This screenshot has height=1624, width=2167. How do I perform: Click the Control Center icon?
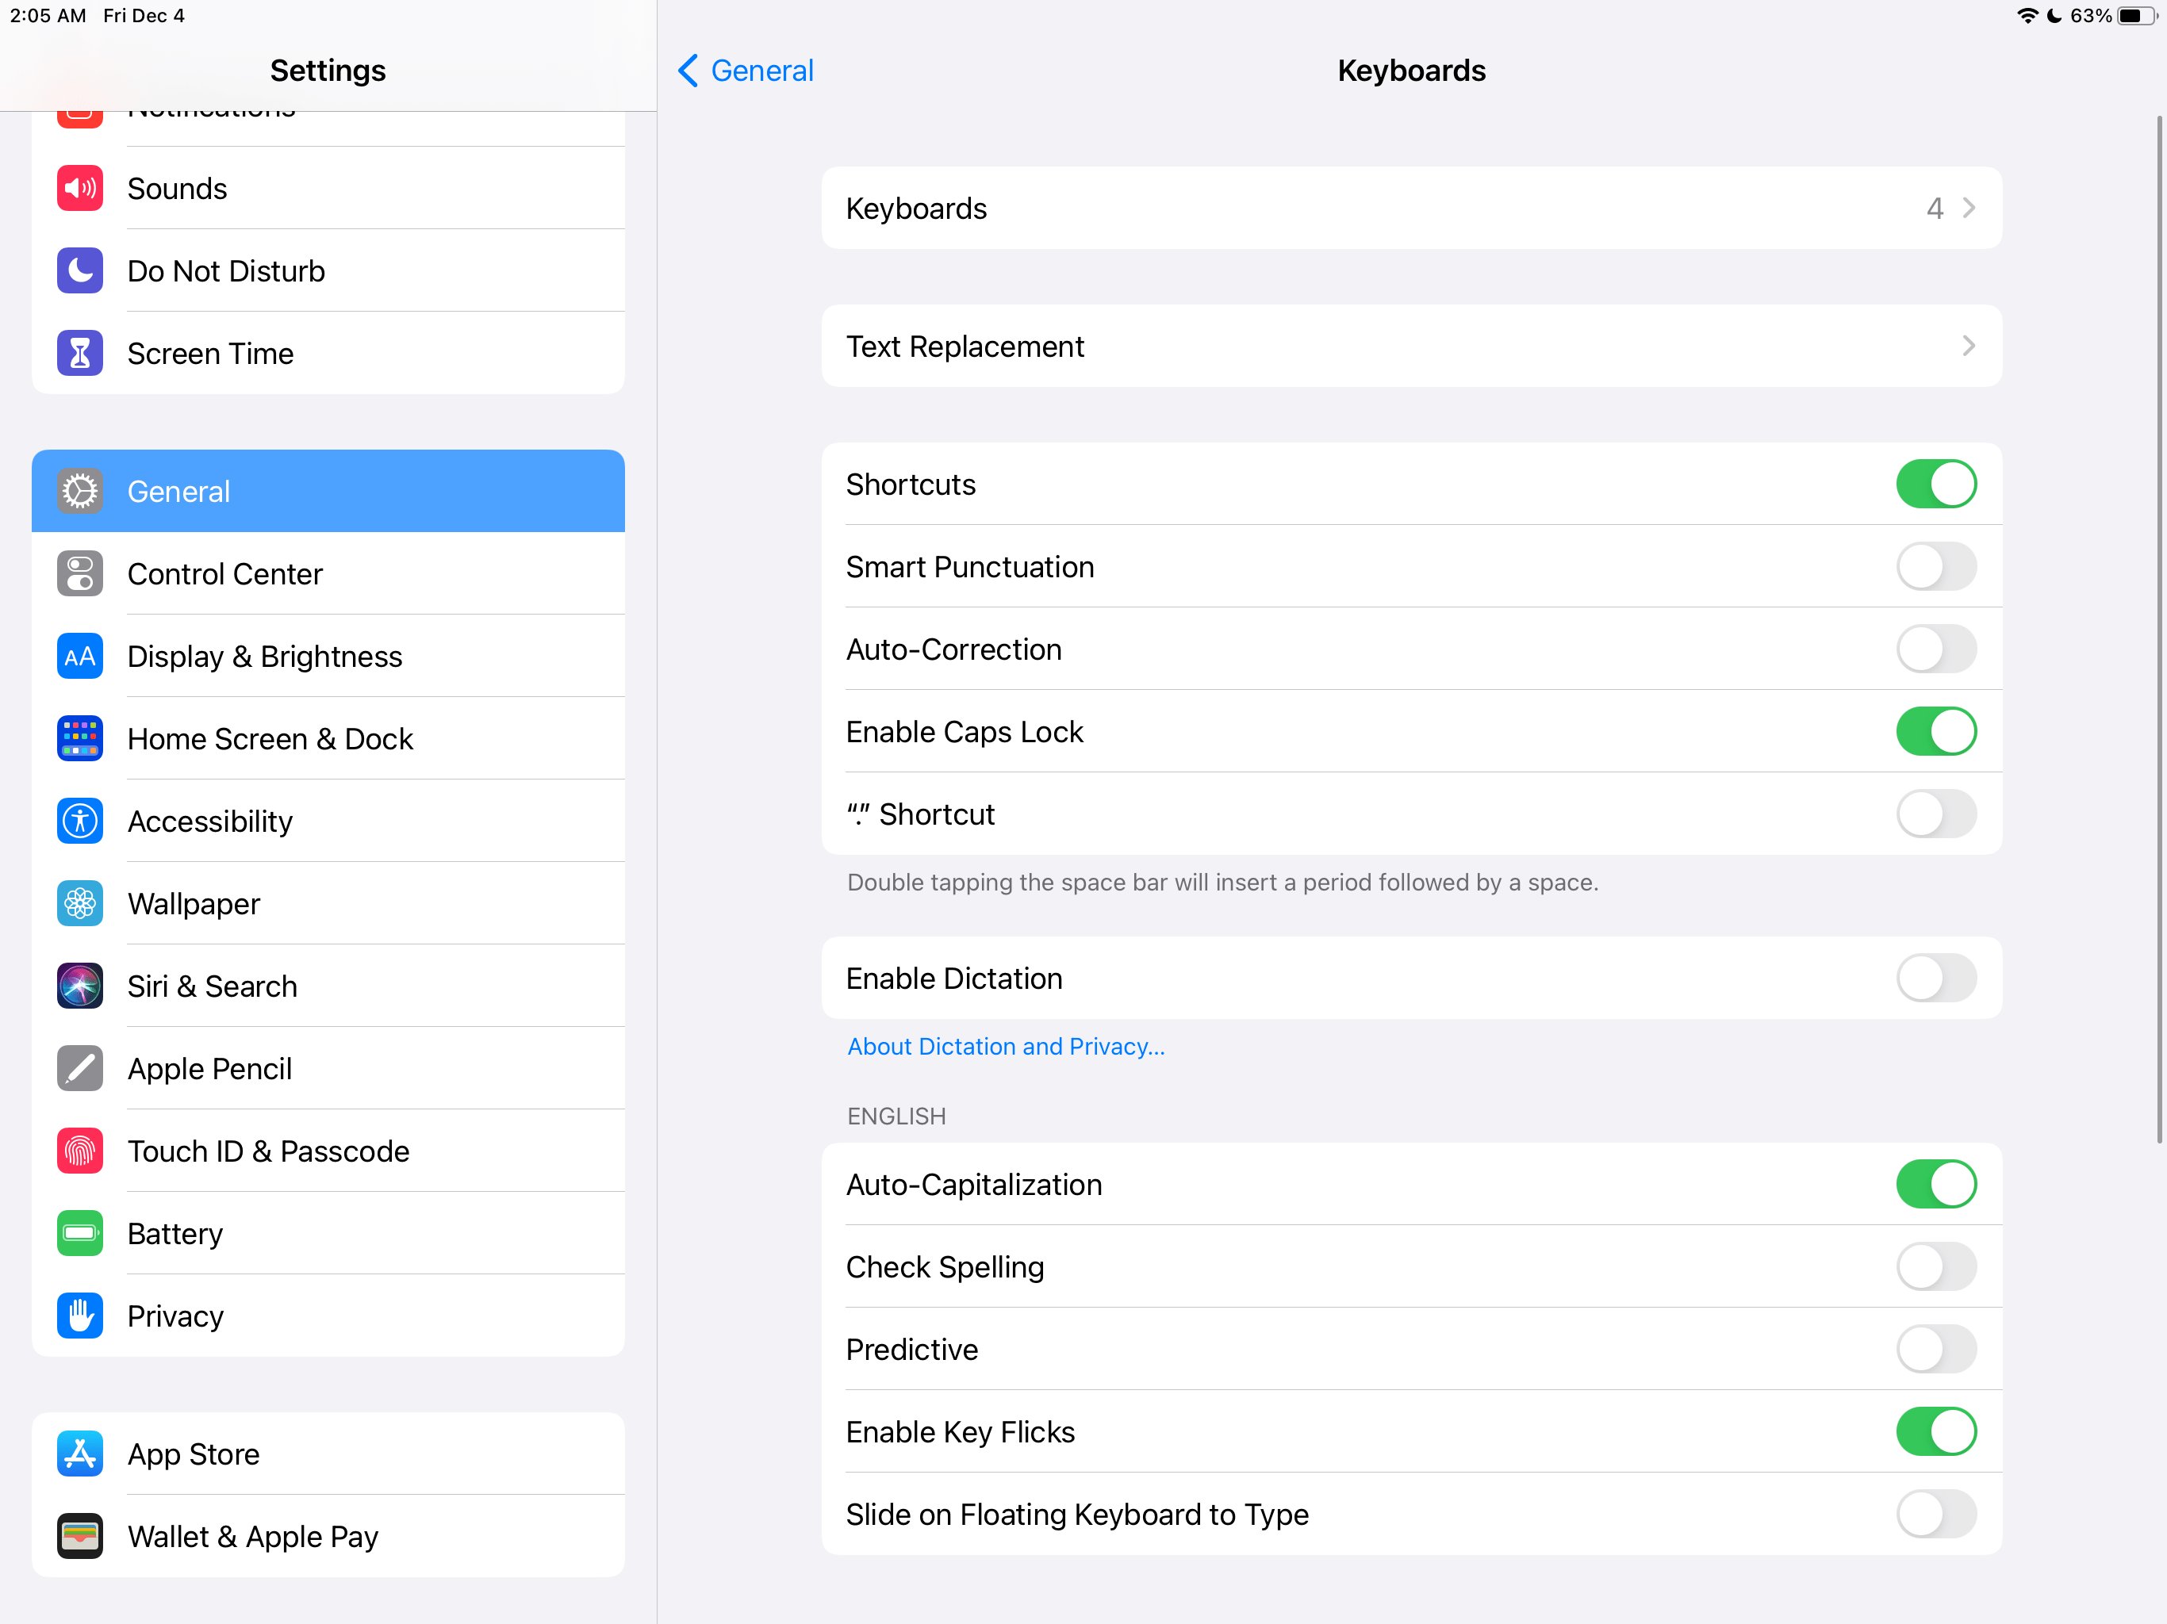click(79, 574)
